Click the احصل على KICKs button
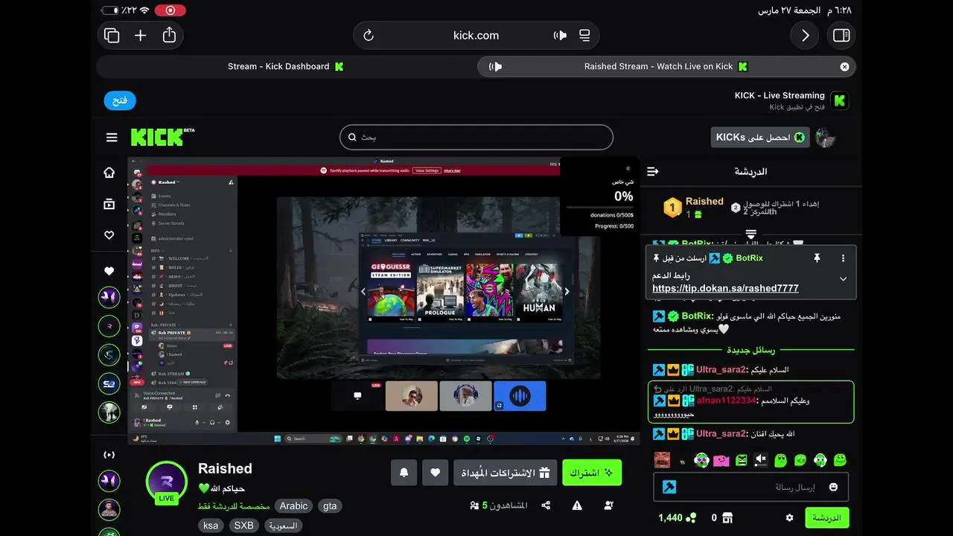The image size is (953, 536). 760,137
